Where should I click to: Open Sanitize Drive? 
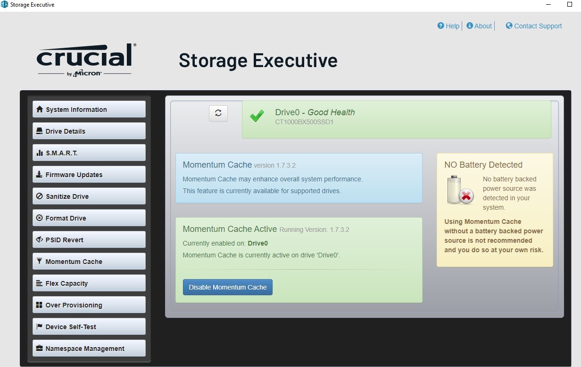89,196
